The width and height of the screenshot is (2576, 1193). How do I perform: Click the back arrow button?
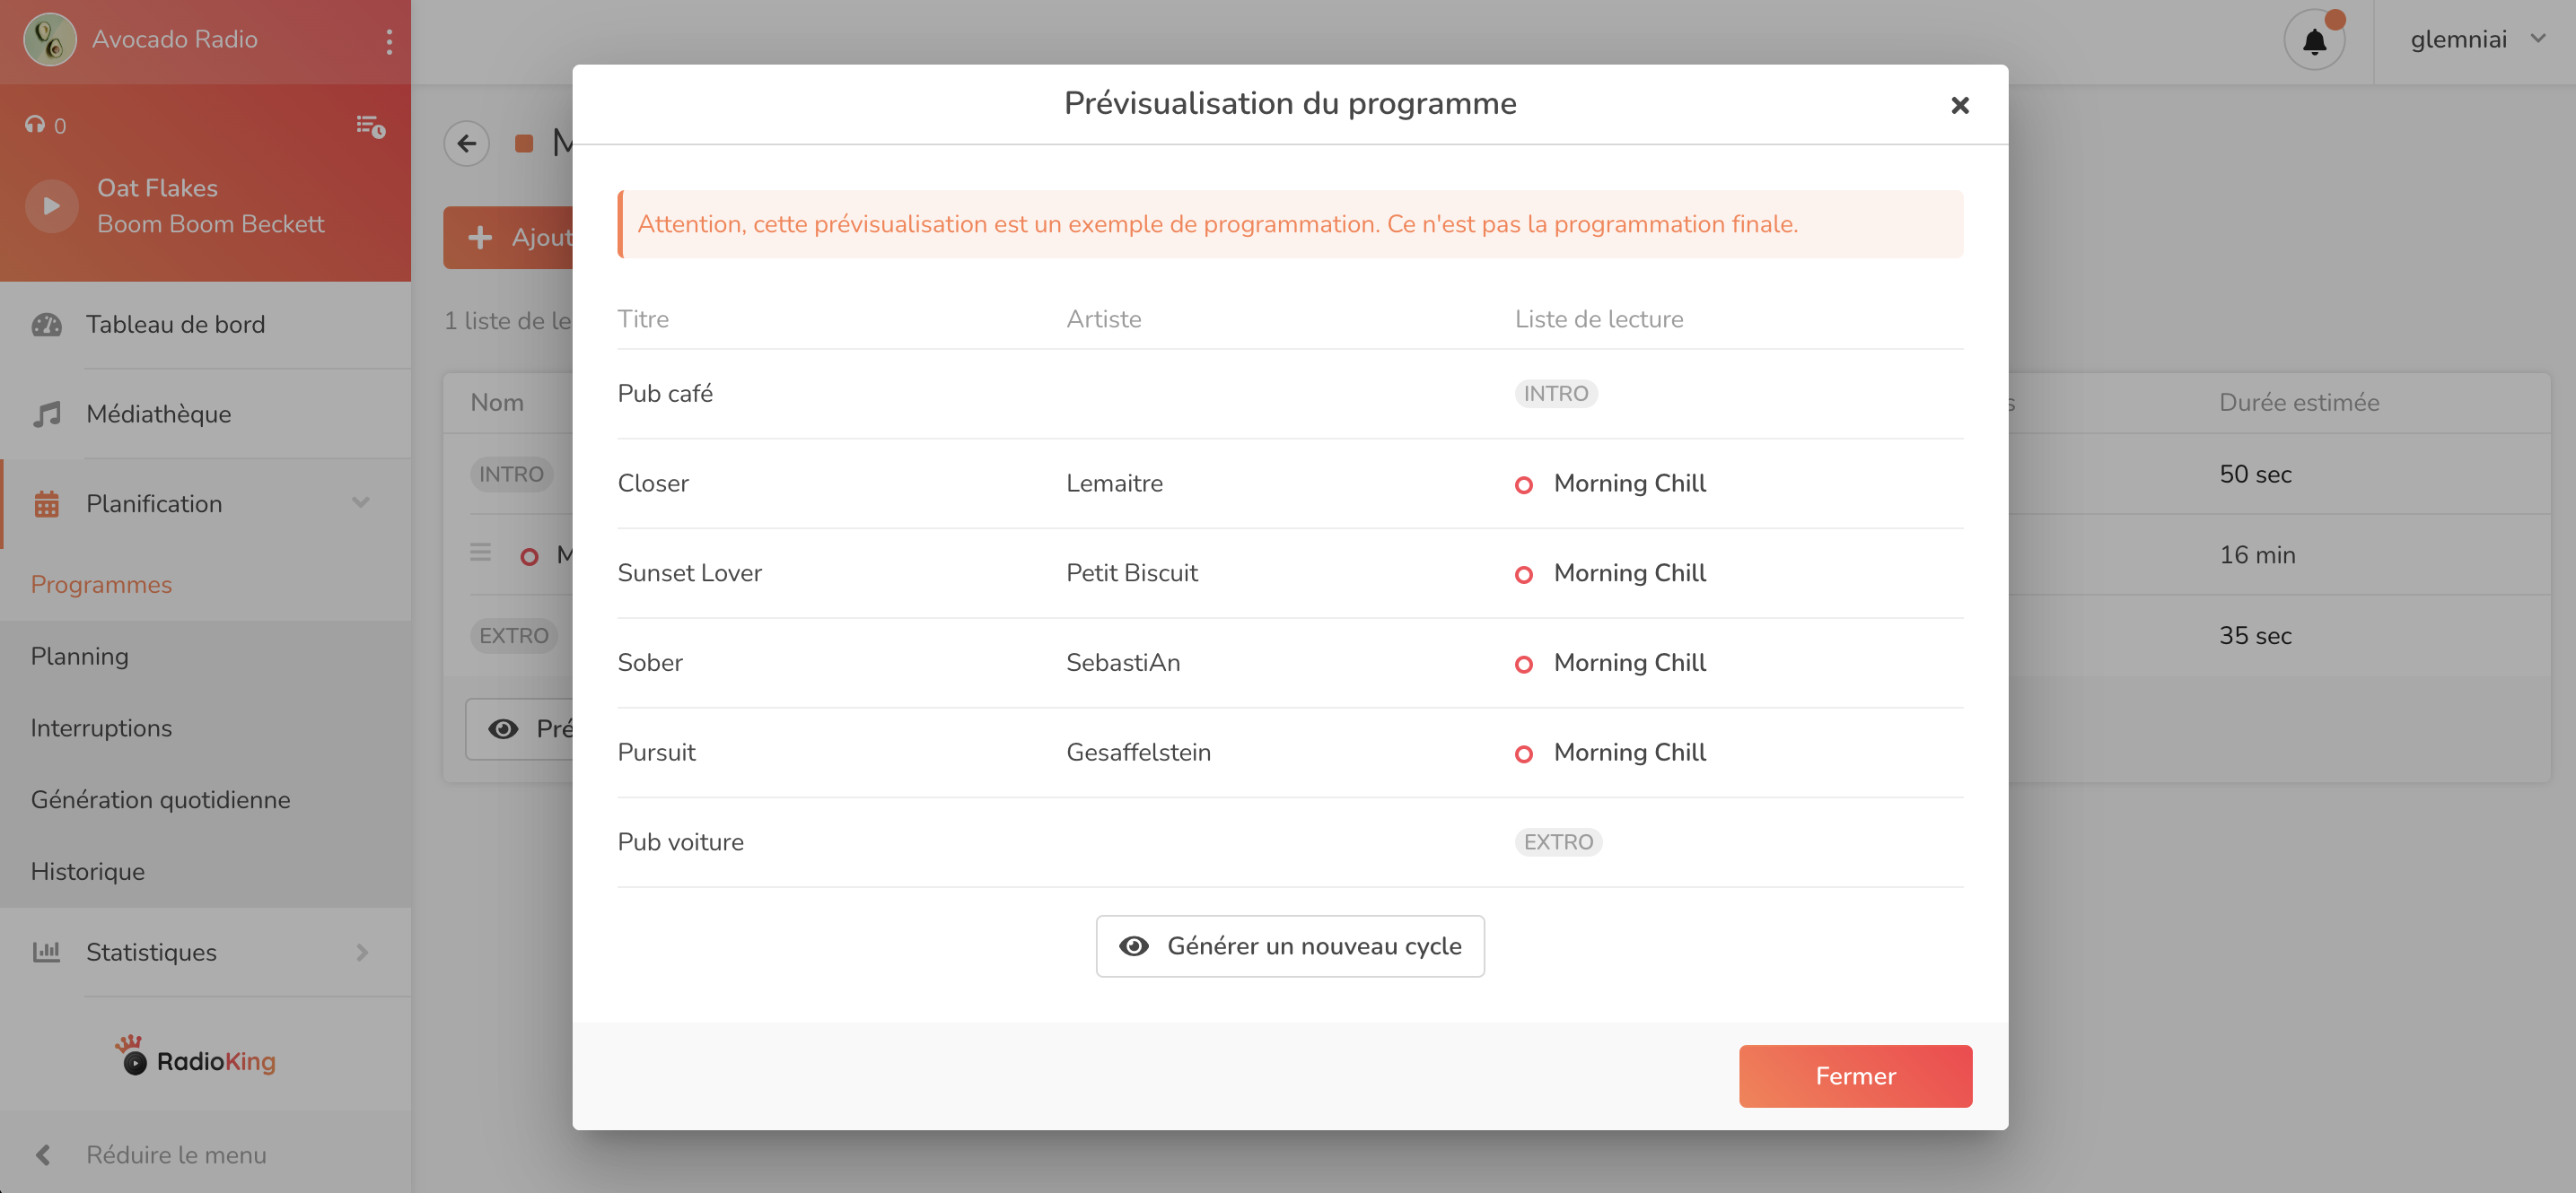point(466,144)
